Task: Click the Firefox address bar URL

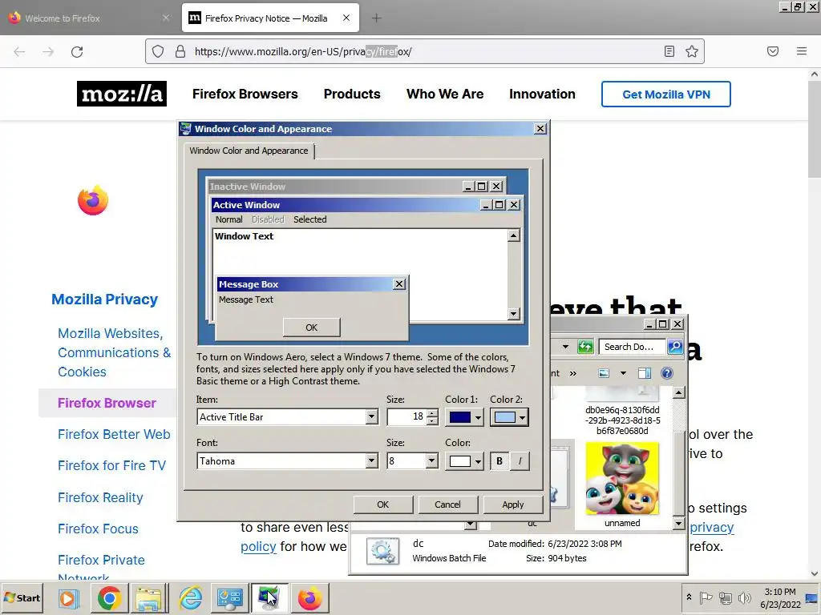Action: point(303,52)
